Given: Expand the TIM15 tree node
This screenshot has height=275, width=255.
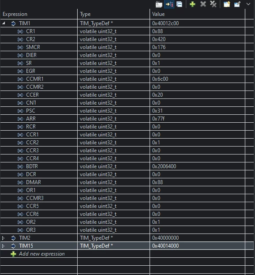Looking at the screenshot, I should (x=3, y=246).
